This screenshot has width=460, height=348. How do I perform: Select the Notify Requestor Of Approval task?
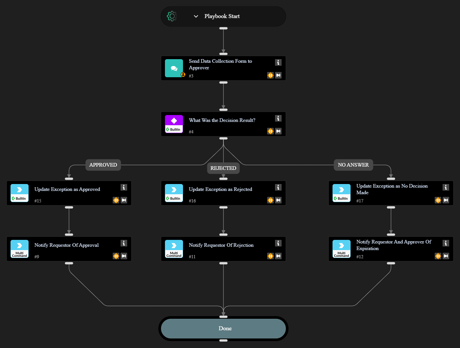pos(66,245)
